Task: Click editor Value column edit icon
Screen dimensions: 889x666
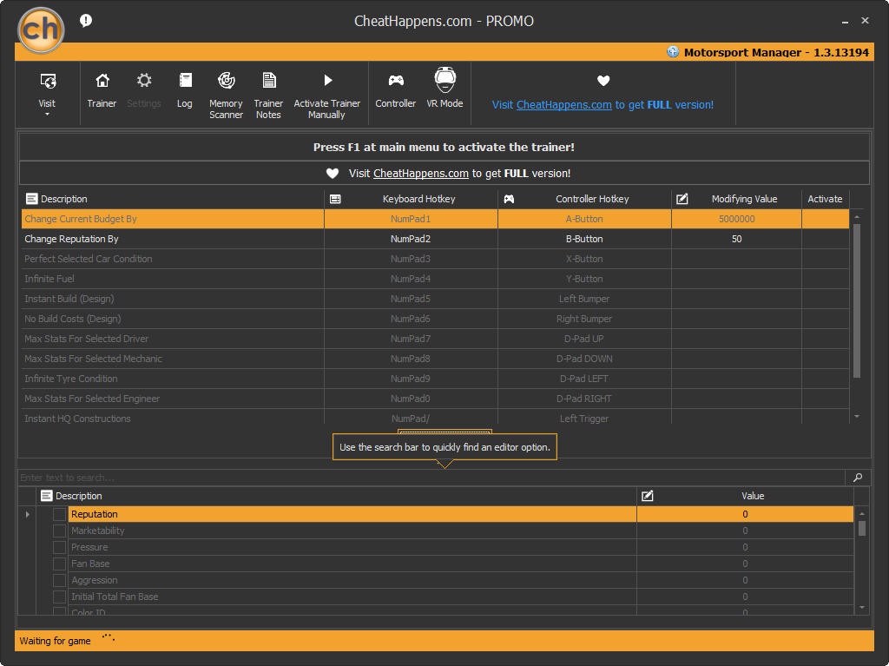Action: (648, 496)
